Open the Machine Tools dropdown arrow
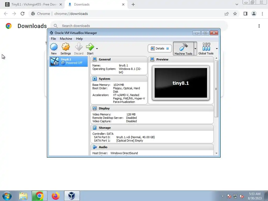The height and width of the screenshot is (201, 268). (195, 49)
